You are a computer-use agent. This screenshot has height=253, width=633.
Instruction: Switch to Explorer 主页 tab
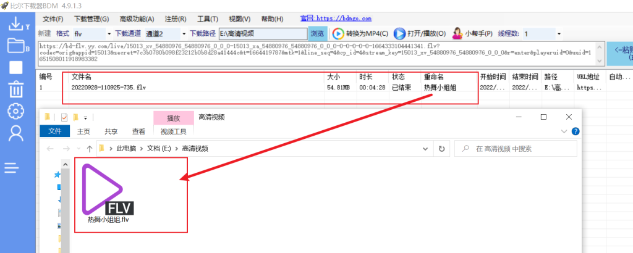(83, 131)
